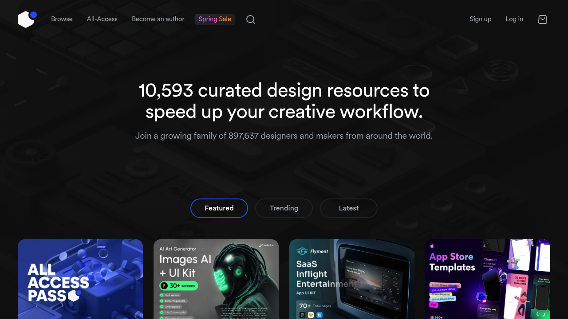Open the search field via magnifier icon
568x319 pixels.
click(250, 19)
